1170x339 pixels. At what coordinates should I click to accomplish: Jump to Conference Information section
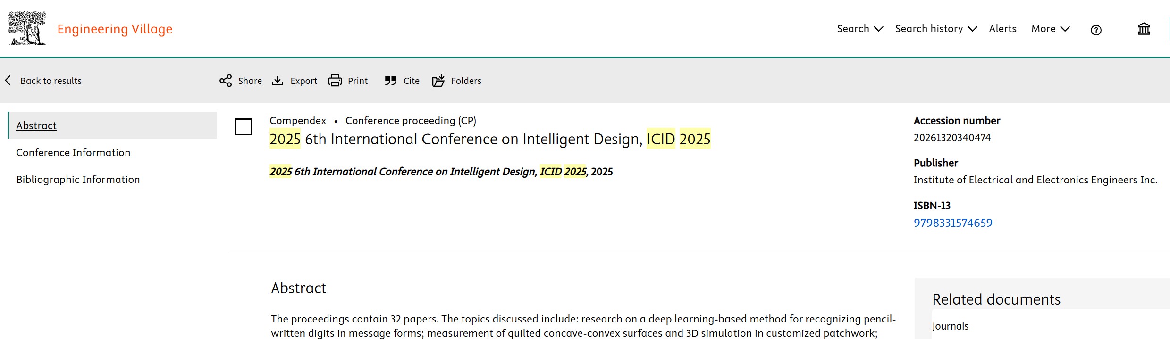pos(73,153)
